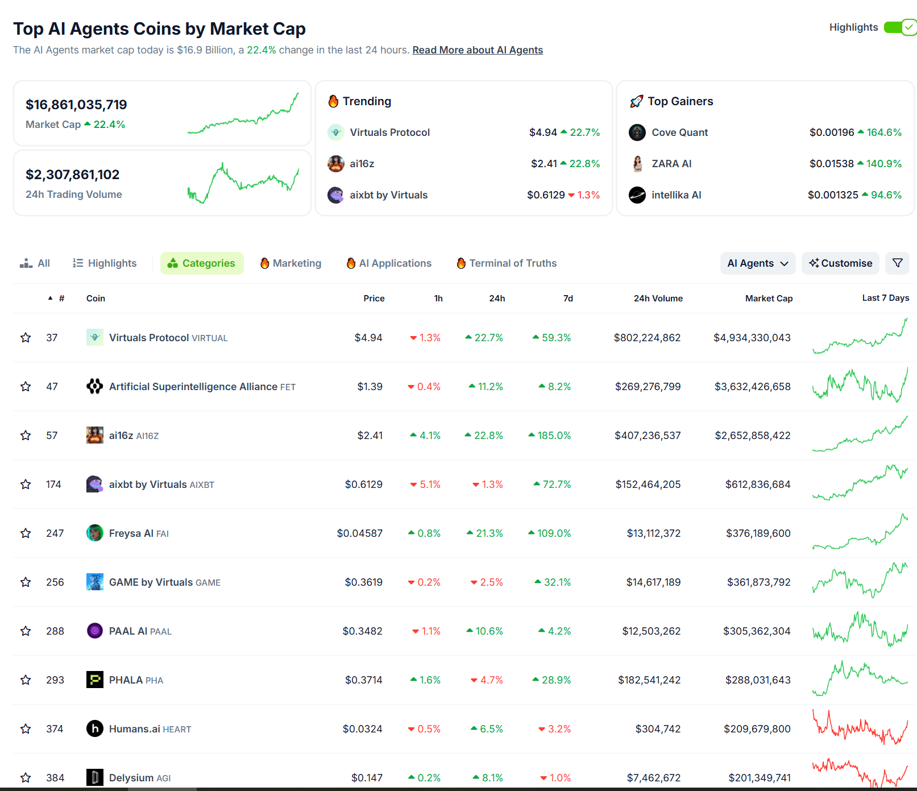Click the PHALA market cap $288,031,643

tap(758, 680)
